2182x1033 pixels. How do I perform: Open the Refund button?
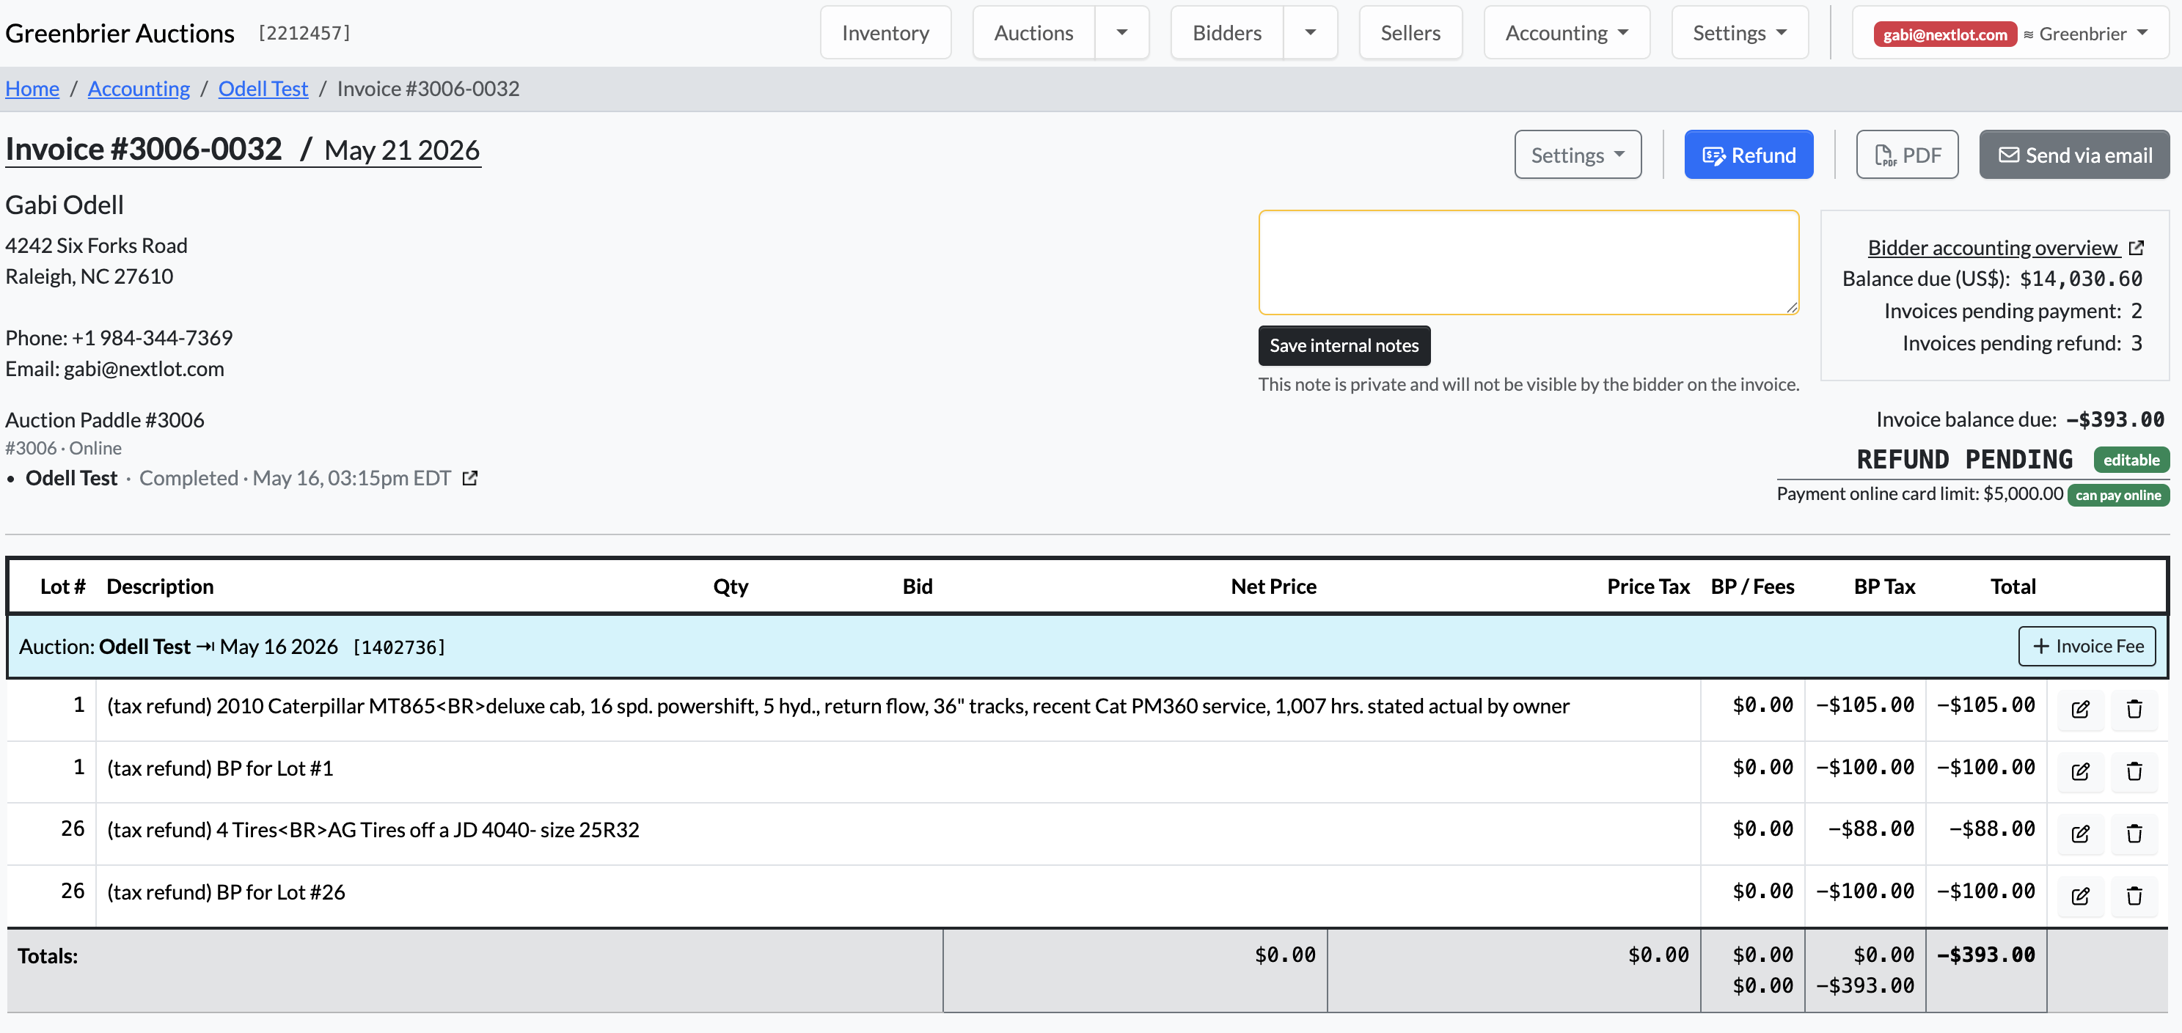[x=1749, y=155]
